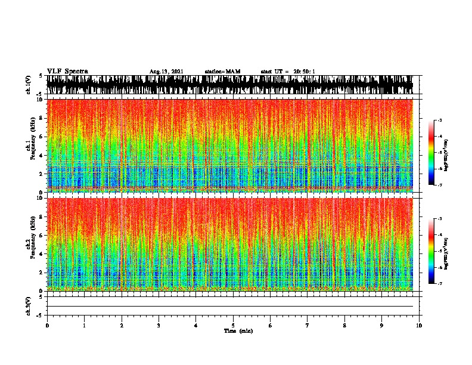Click time axis tick label 6

pyautogui.click(x=271, y=326)
